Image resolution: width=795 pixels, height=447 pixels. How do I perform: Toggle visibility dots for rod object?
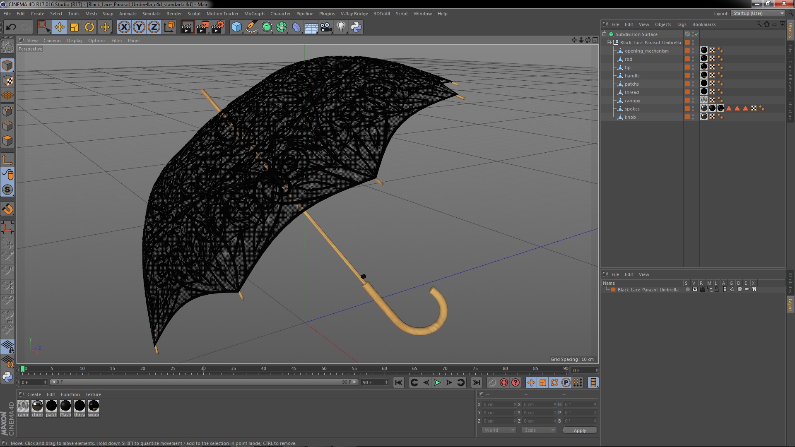tap(693, 59)
